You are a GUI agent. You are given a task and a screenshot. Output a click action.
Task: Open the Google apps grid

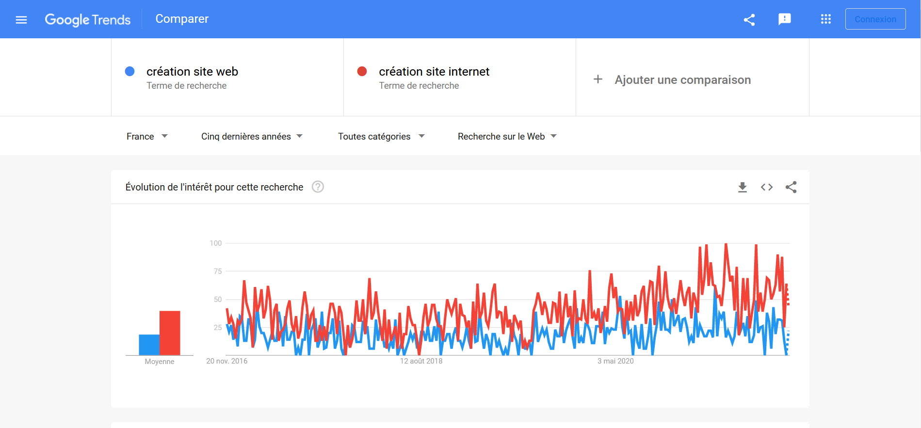(825, 19)
